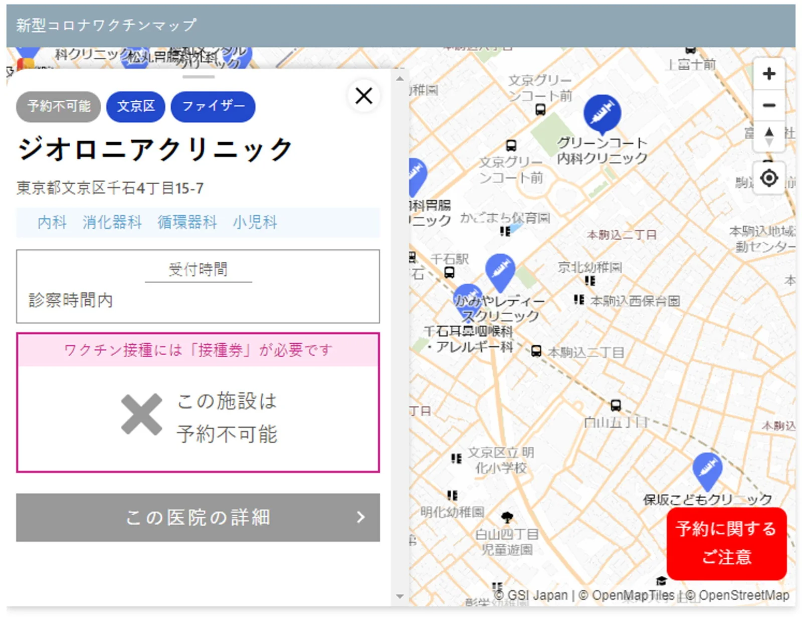Select the 保坂こどもクリニック vaccine pin
802x617 pixels.
tap(707, 471)
